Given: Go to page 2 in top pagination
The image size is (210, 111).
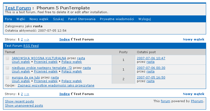Looking at the screenshot, I should point(22,39).
